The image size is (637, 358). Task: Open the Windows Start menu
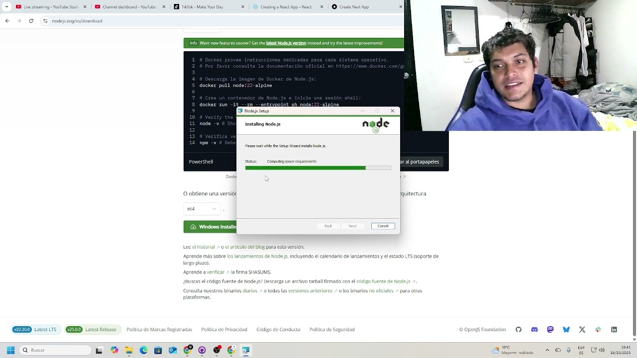[10, 350]
